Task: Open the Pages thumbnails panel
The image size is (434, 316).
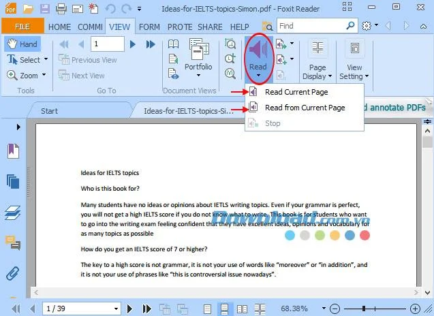Action: 13,181
